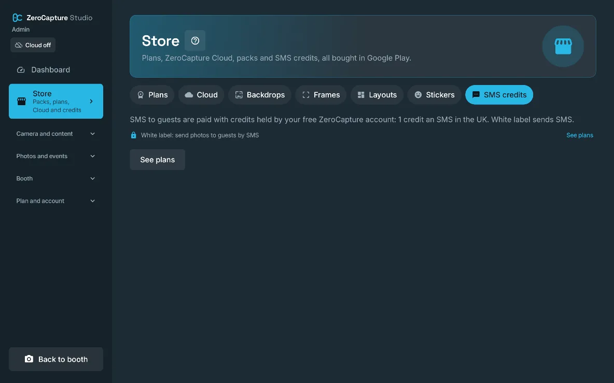Click the Cloud off status button
614x383 pixels.
click(33, 45)
